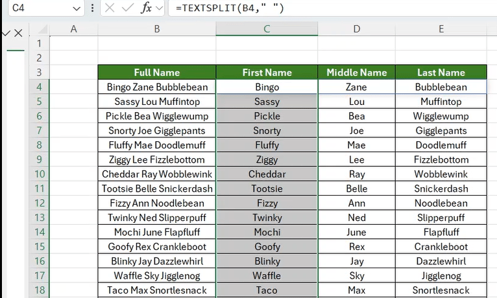Select column A header
This screenshot has width=497, height=298.
coord(73,29)
